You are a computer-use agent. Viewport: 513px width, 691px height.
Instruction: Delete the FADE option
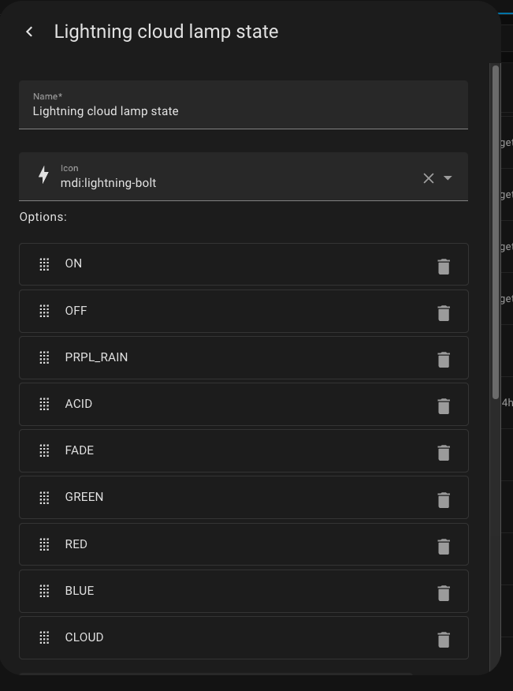tap(444, 453)
